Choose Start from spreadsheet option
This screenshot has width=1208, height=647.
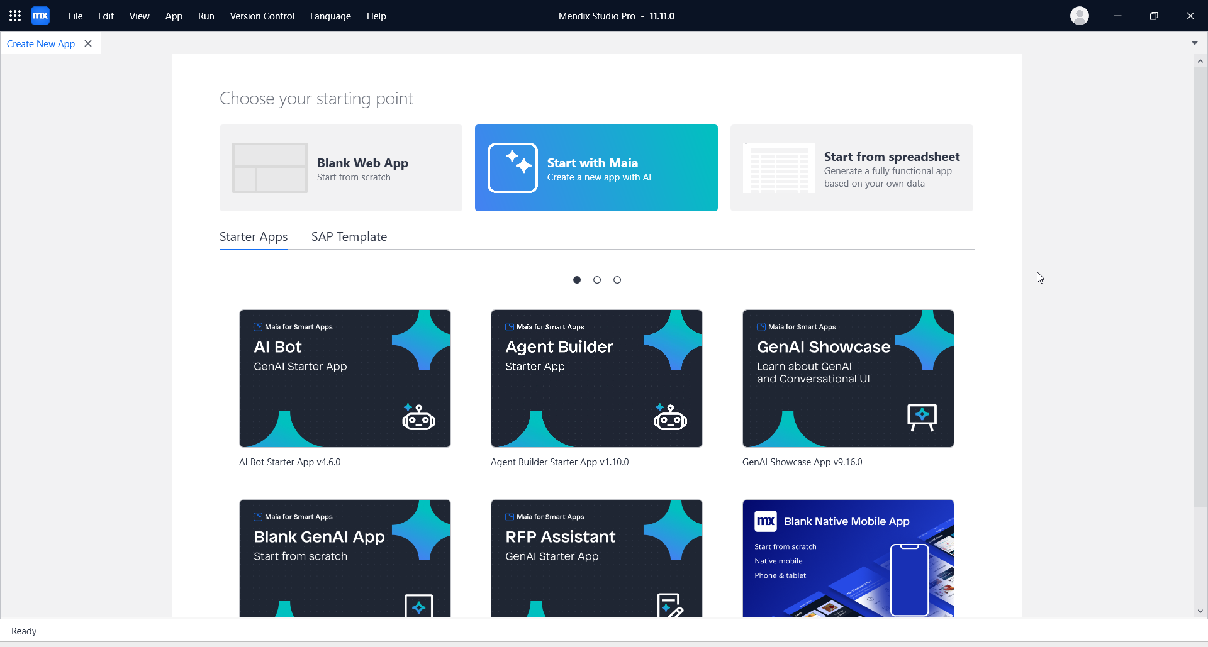[852, 168]
